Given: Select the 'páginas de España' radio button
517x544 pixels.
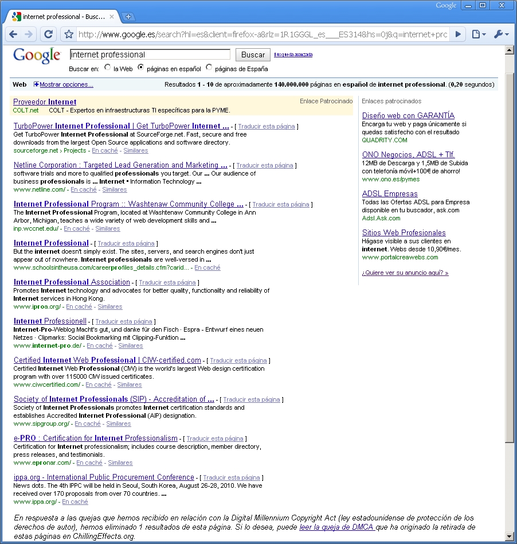Looking at the screenshot, I should 209,67.
